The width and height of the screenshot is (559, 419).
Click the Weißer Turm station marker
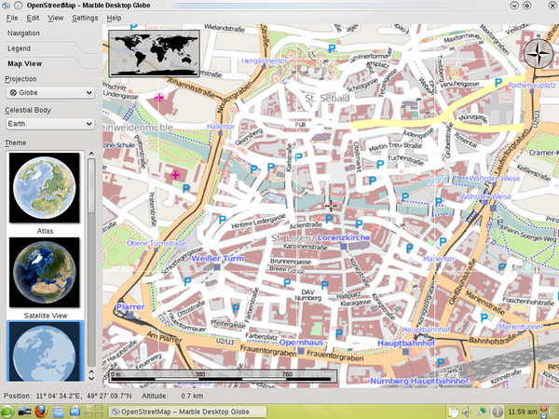click(217, 267)
